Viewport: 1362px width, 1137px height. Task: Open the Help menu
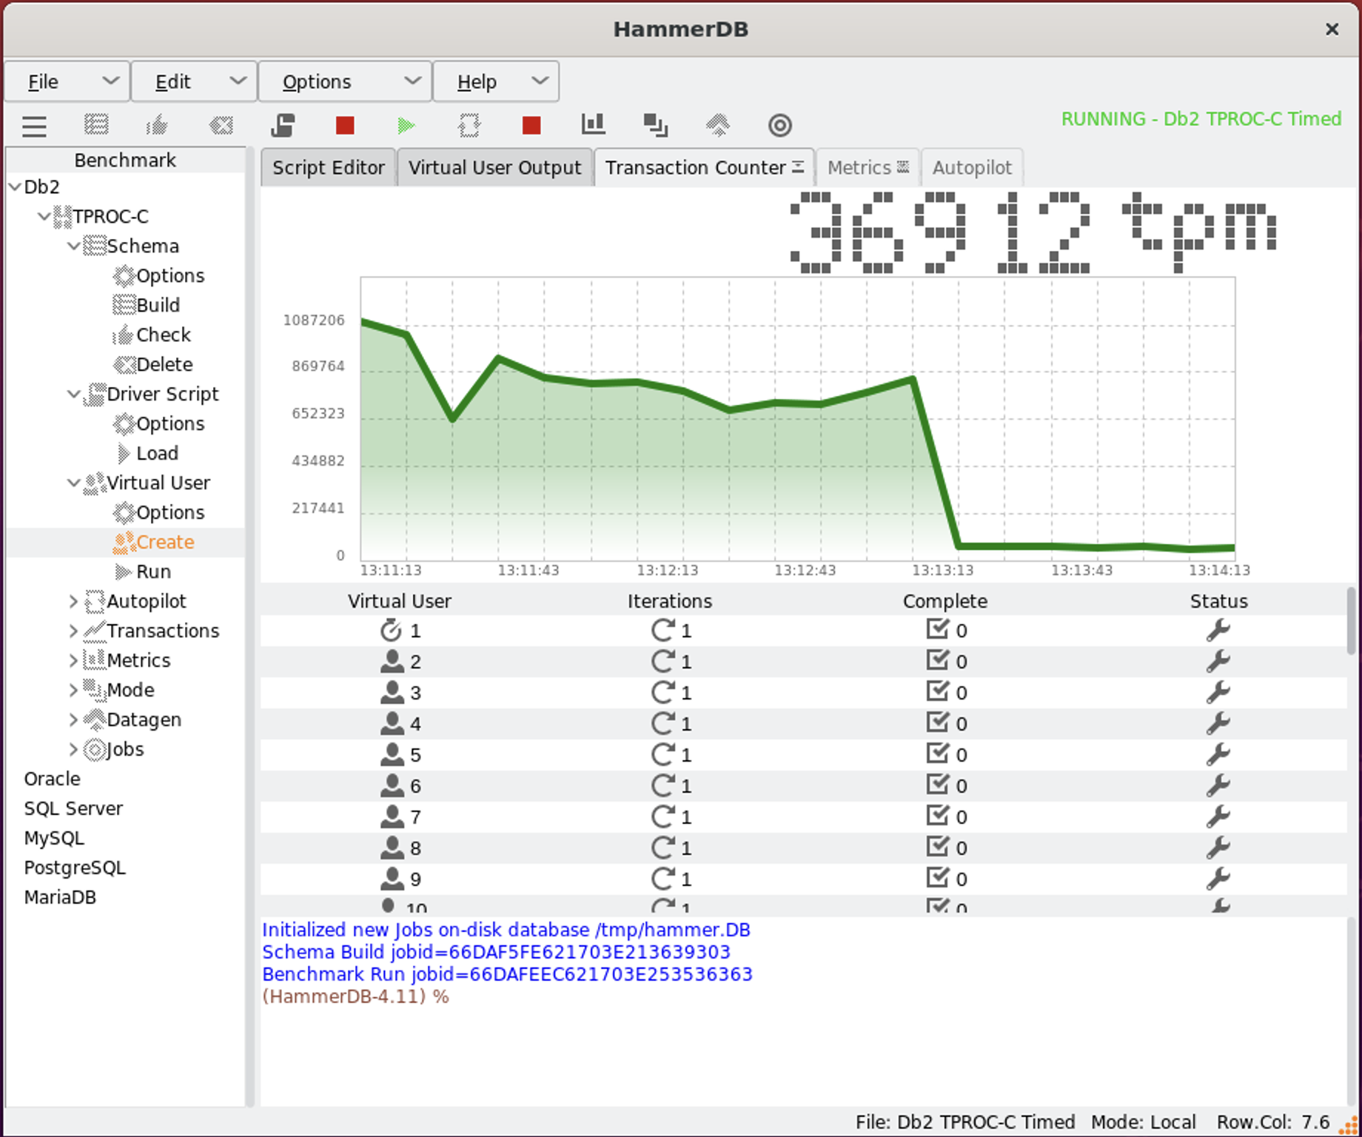tap(496, 81)
